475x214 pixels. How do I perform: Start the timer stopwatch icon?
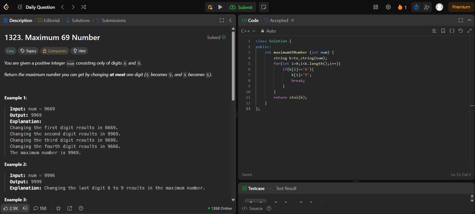pos(416,7)
